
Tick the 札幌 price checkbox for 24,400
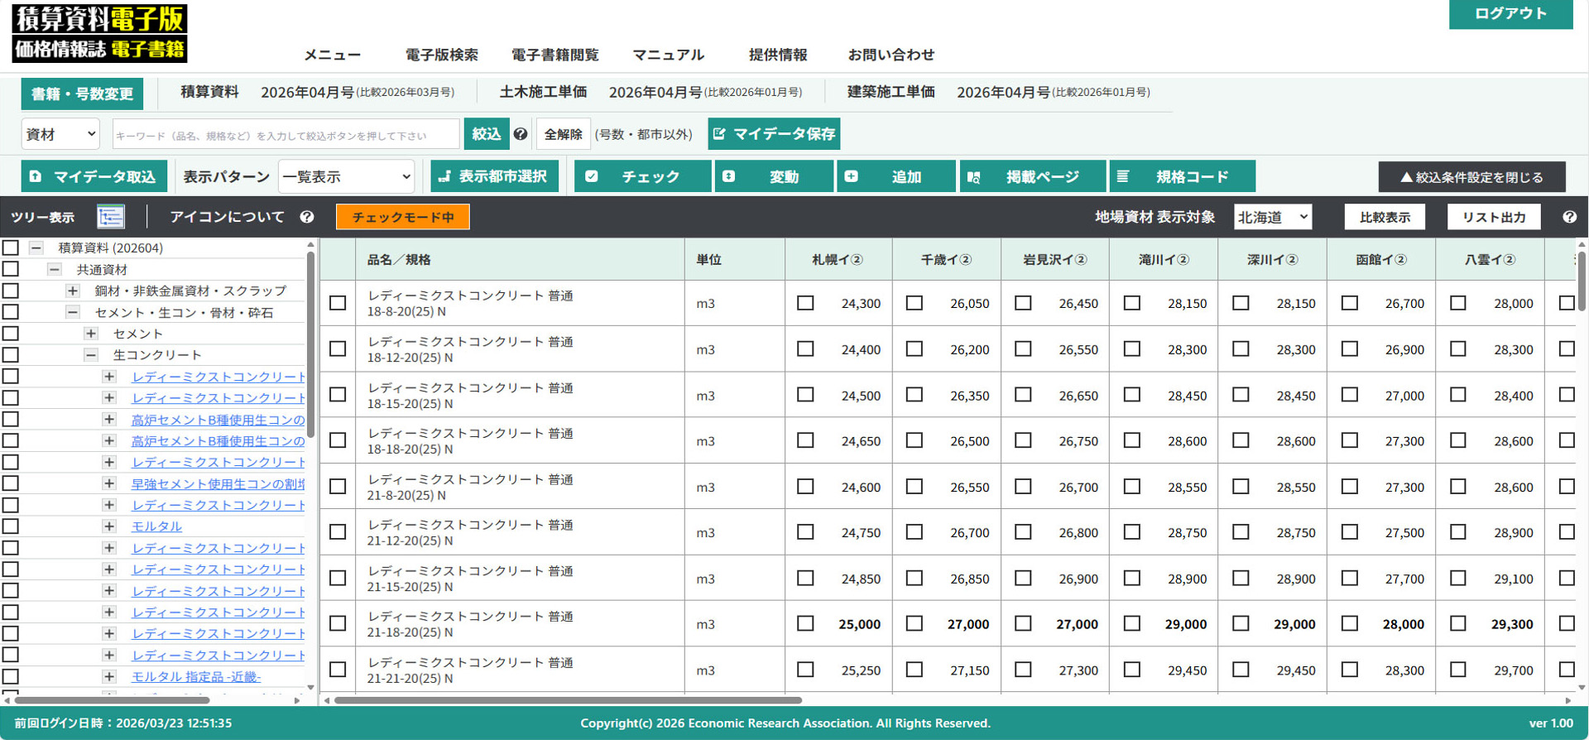coord(805,349)
